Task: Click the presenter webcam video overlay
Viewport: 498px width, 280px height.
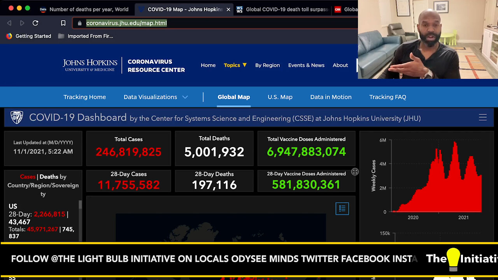Action: 428,39
